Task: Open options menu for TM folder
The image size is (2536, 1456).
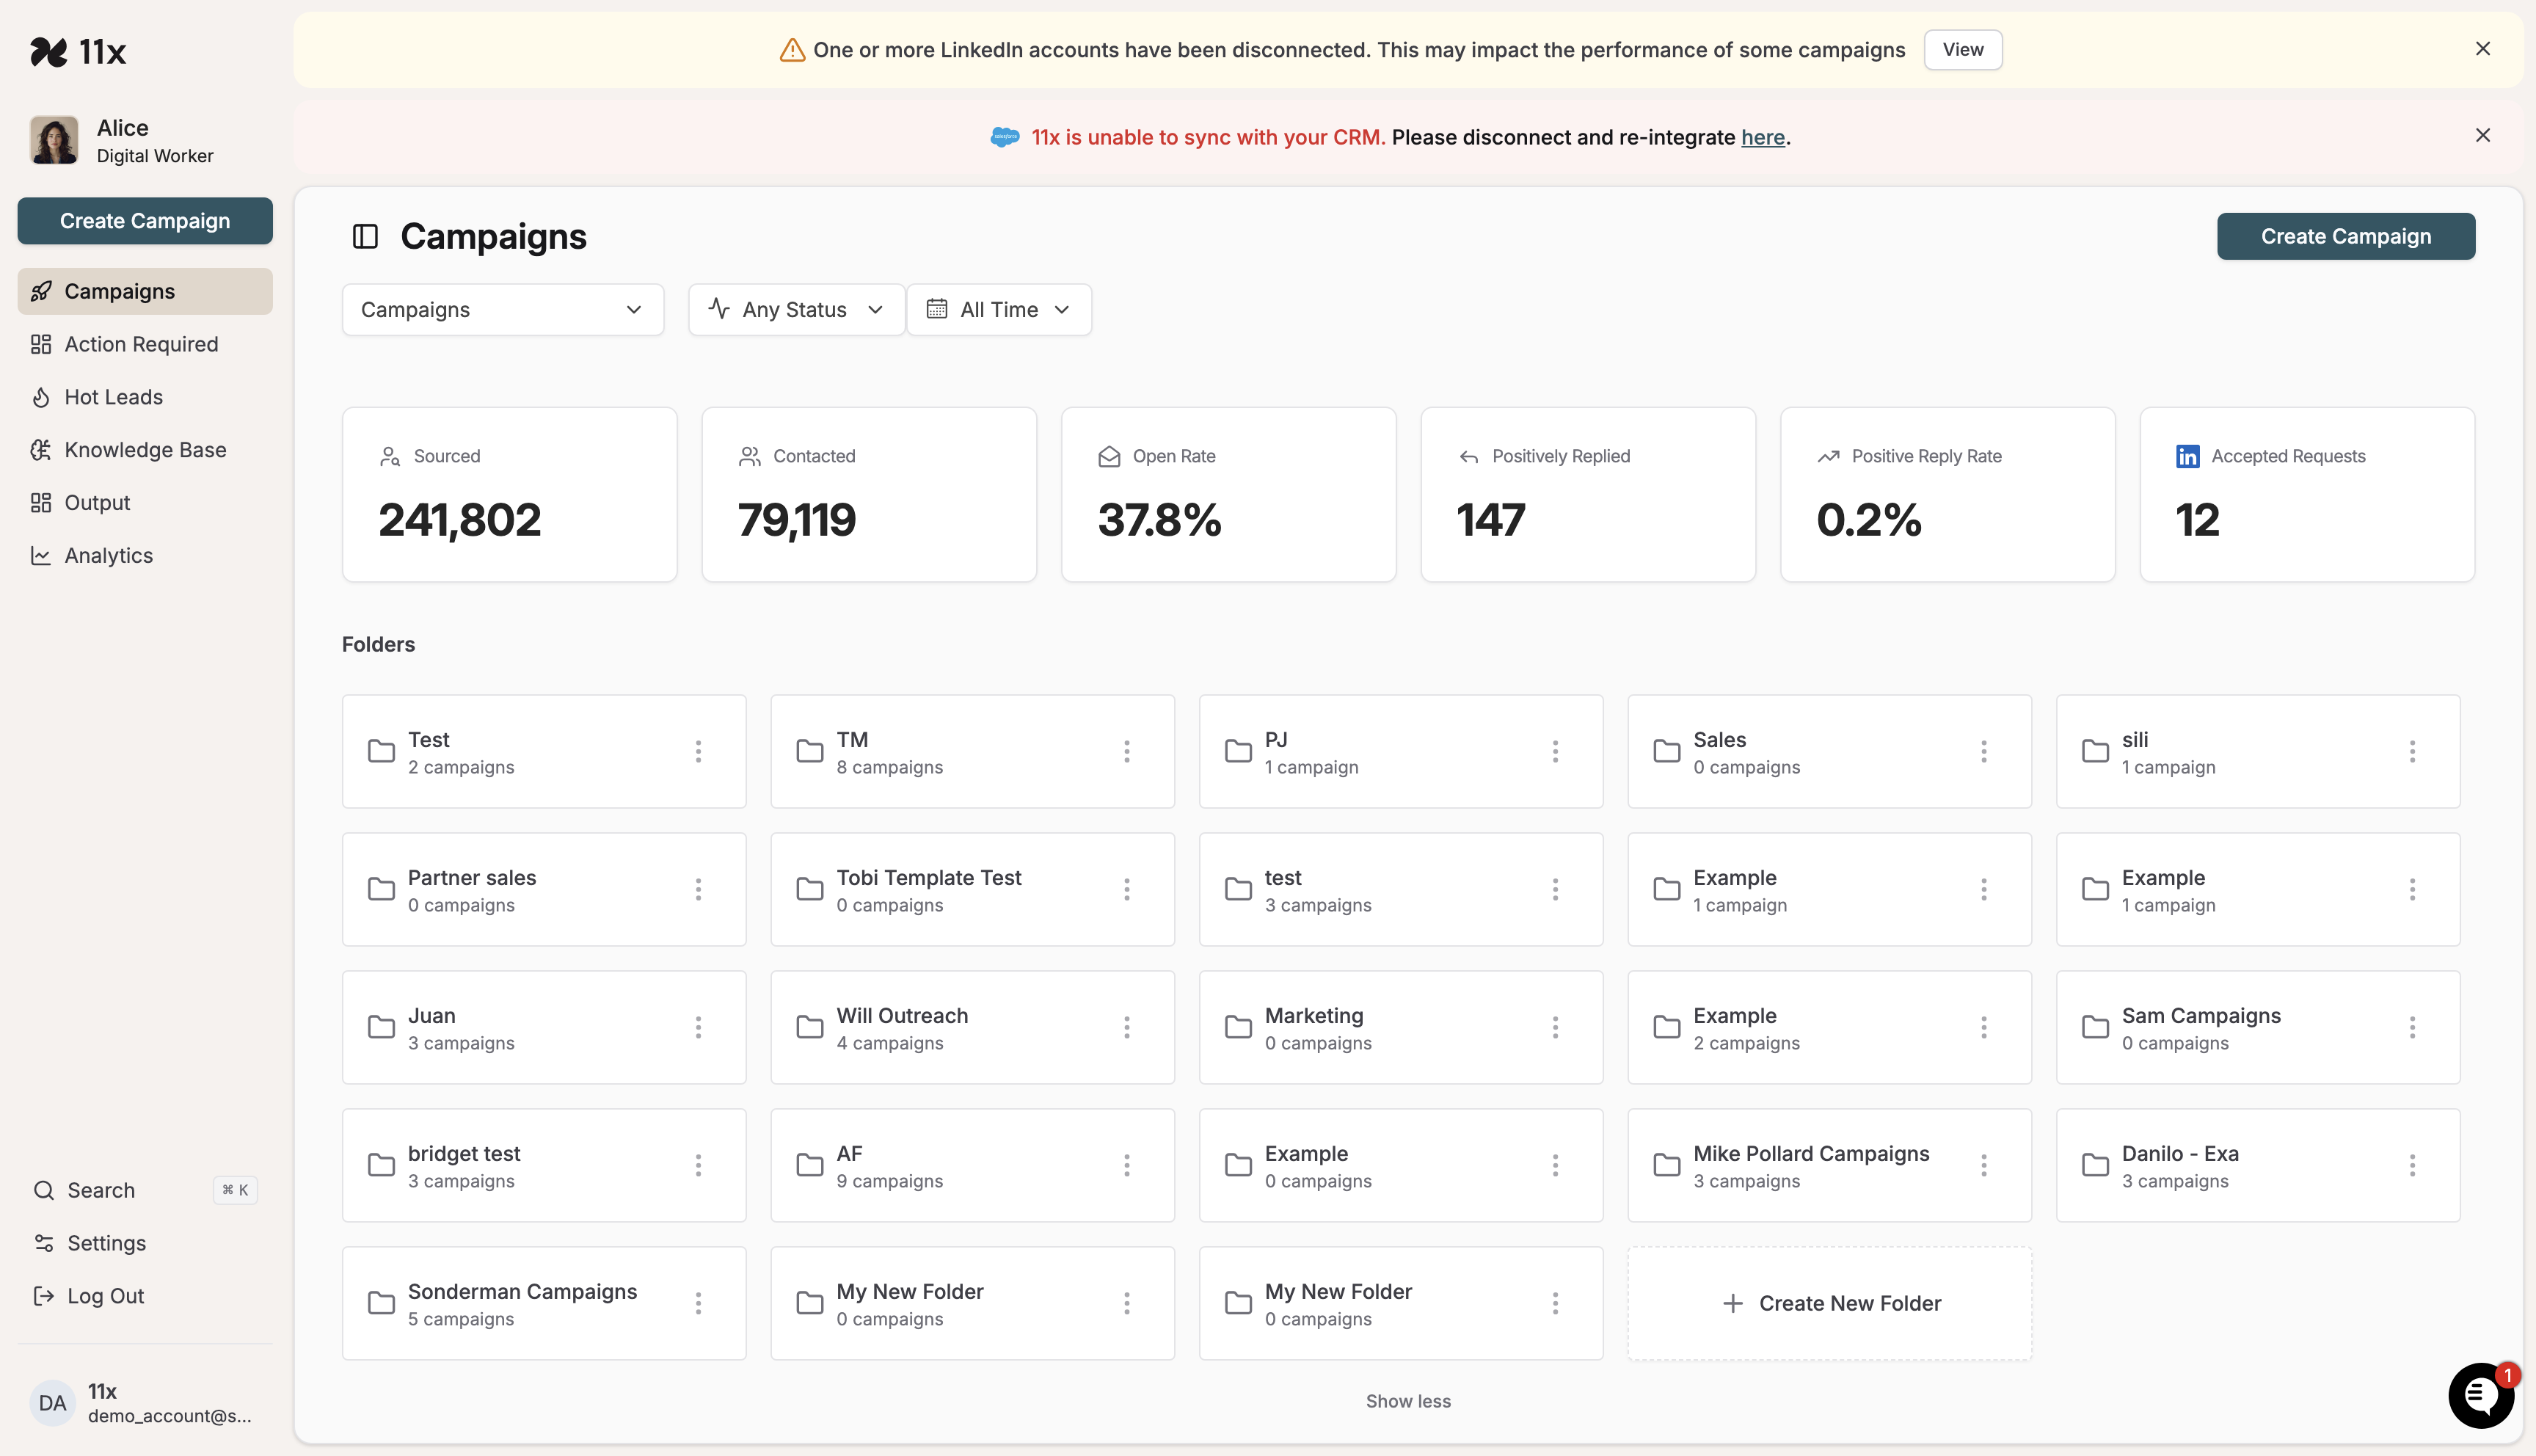Action: coord(1126,752)
